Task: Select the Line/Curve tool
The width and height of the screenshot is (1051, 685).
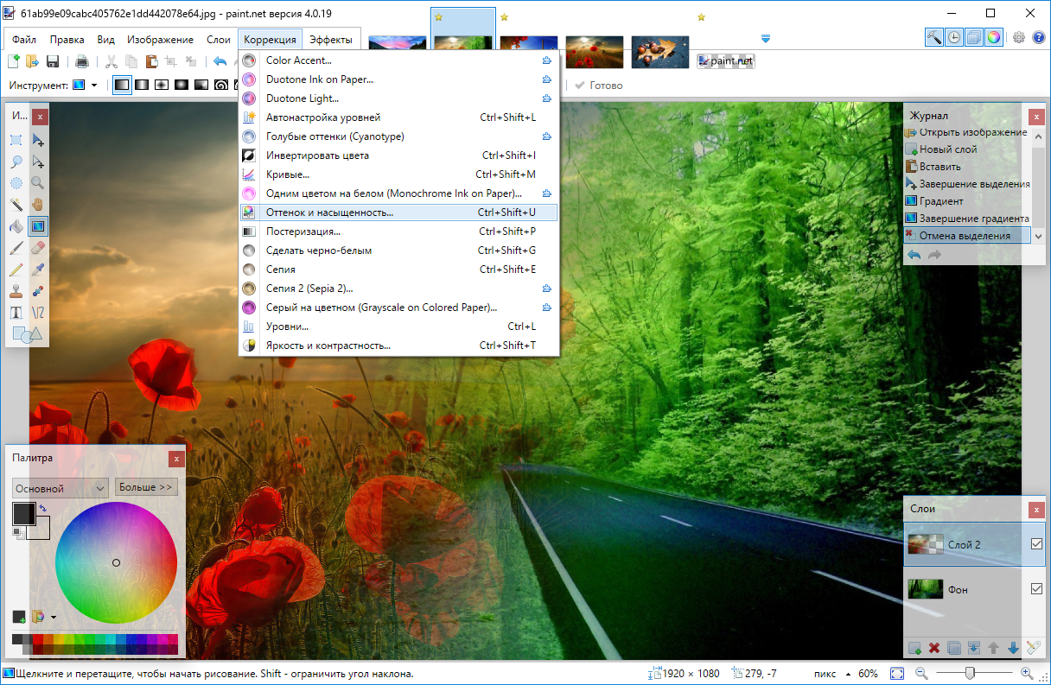Action: 38,313
